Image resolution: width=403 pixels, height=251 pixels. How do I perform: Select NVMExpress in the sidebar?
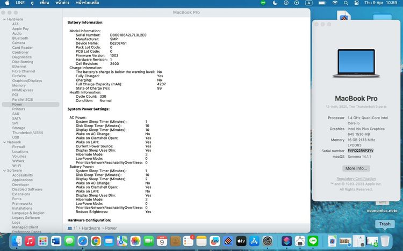click(x=23, y=90)
